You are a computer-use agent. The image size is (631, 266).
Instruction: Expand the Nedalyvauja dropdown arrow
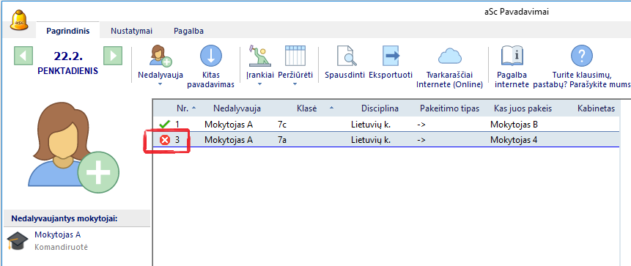coord(160,84)
